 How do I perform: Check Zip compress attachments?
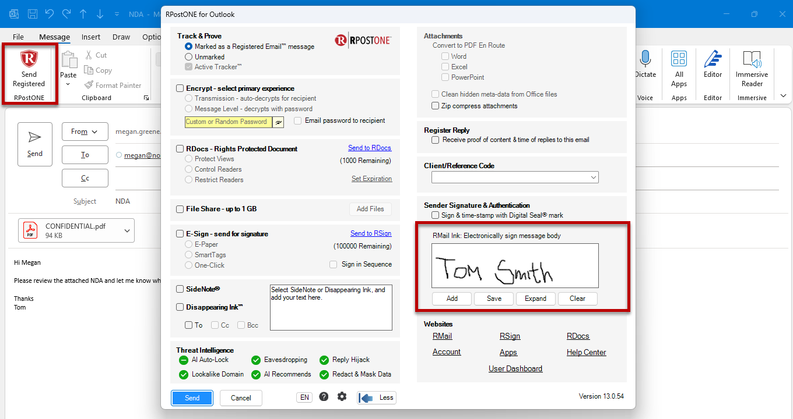click(x=436, y=106)
